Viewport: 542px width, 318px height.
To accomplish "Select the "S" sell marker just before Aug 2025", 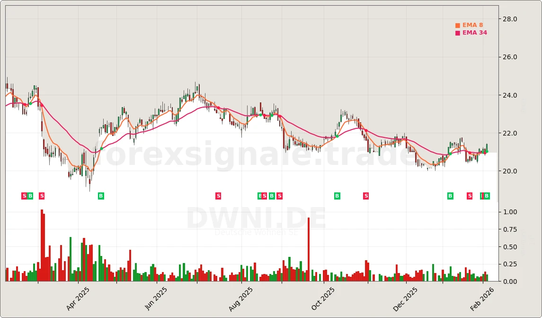I will (218, 195).
